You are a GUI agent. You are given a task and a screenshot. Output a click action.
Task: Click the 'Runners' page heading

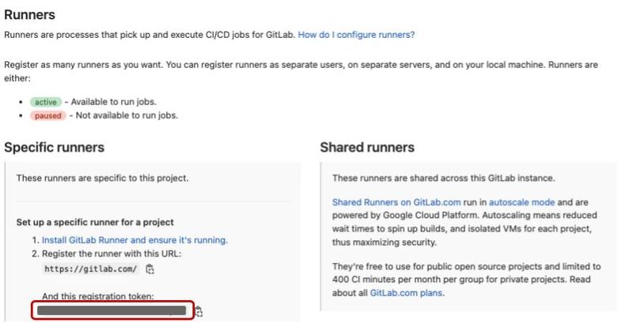point(29,15)
